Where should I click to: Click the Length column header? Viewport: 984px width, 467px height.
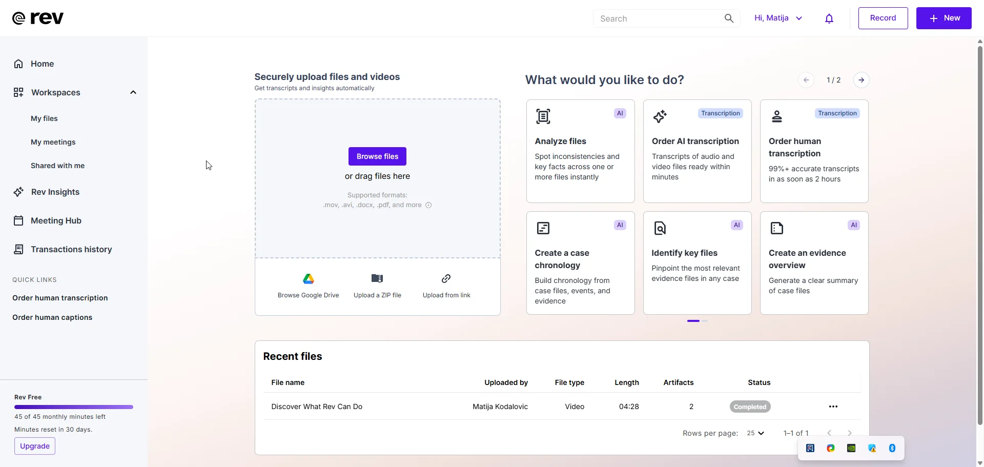coord(627,382)
